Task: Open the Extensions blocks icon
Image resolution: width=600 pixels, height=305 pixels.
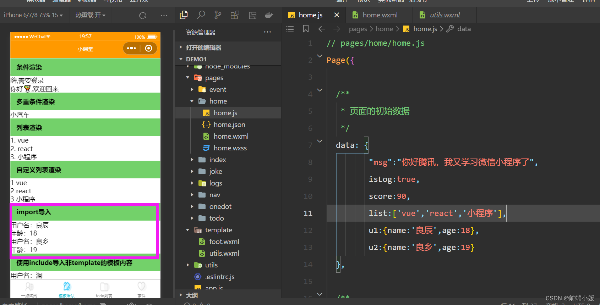Action: click(235, 15)
